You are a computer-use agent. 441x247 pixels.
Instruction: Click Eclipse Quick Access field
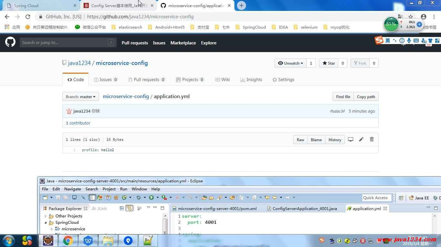pos(377,198)
